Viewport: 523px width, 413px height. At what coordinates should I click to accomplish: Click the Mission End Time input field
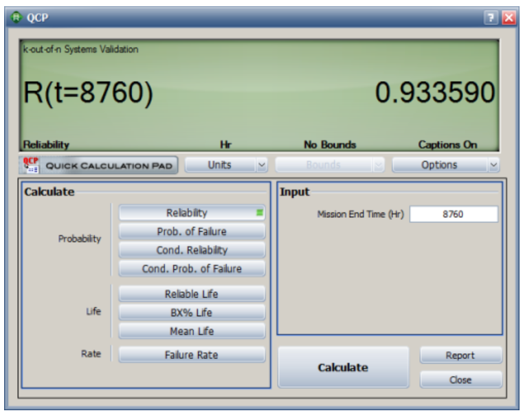click(454, 214)
